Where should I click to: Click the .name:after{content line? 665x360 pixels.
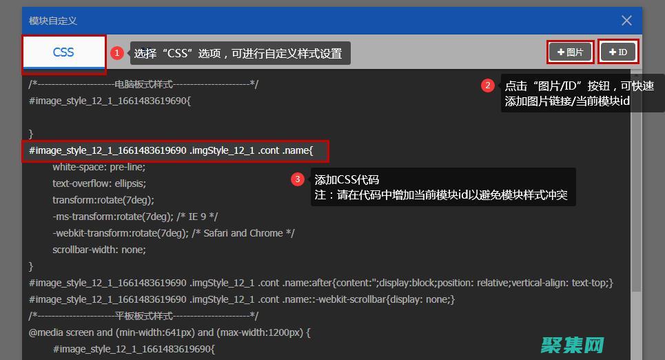coord(321,283)
